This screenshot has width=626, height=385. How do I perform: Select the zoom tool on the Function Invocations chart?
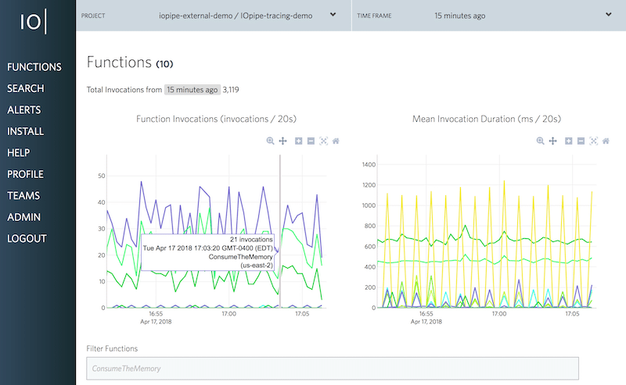point(270,141)
